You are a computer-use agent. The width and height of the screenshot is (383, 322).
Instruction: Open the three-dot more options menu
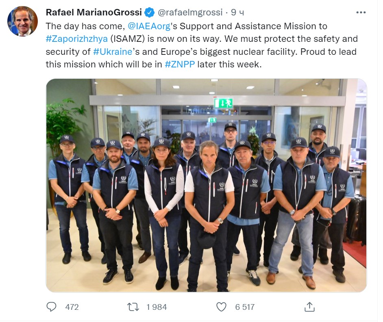click(361, 13)
